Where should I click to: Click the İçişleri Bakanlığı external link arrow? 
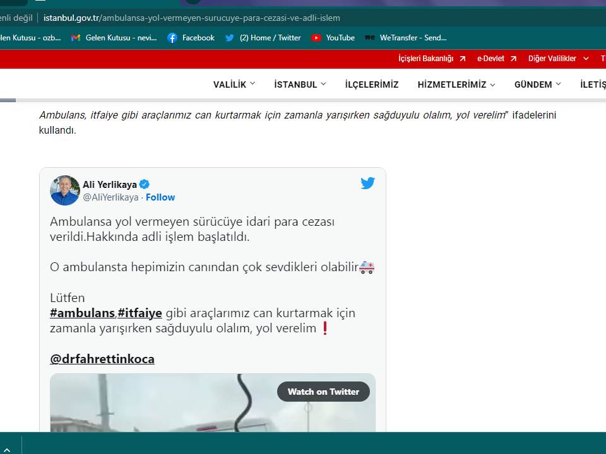pos(463,59)
